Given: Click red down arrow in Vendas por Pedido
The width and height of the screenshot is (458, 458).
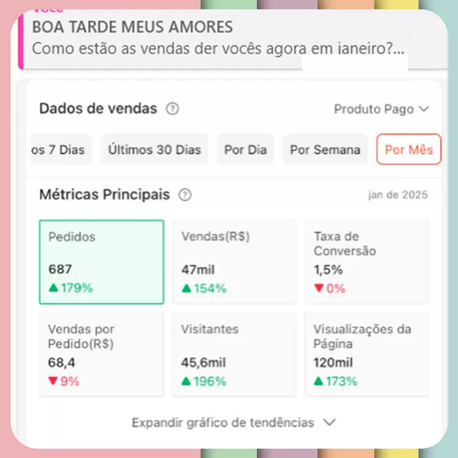Looking at the screenshot, I should coord(53,381).
